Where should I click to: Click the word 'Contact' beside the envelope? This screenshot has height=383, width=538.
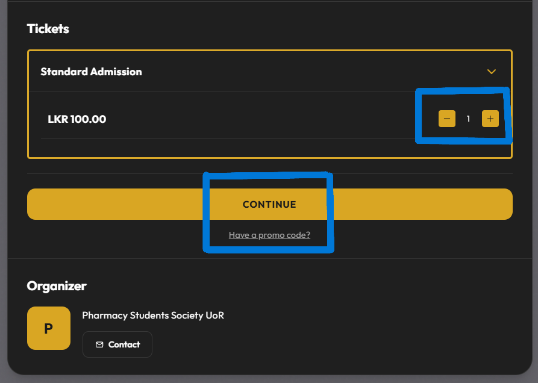[x=124, y=344]
